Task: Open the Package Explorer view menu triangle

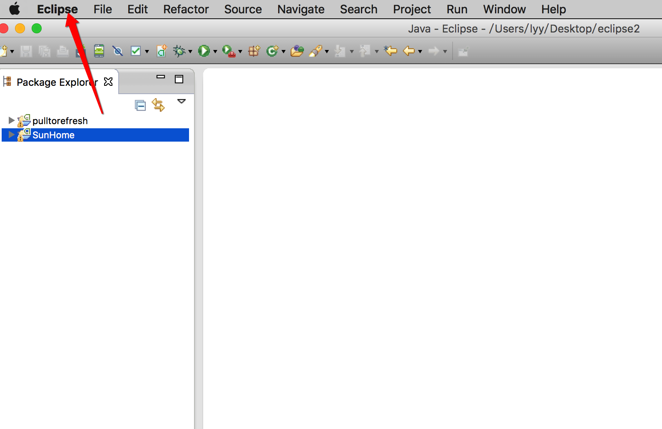Action: pos(182,101)
